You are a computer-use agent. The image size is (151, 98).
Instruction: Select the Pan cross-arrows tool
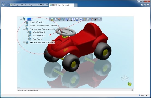[55, 20]
